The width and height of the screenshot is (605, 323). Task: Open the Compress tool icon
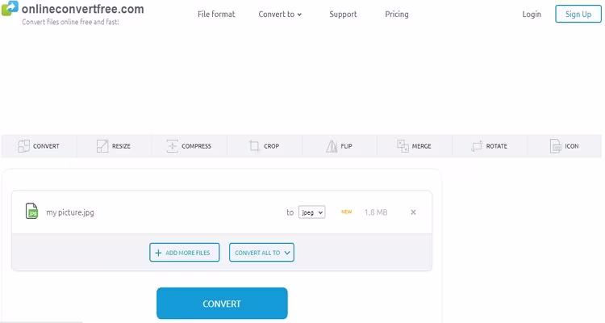click(172, 146)
